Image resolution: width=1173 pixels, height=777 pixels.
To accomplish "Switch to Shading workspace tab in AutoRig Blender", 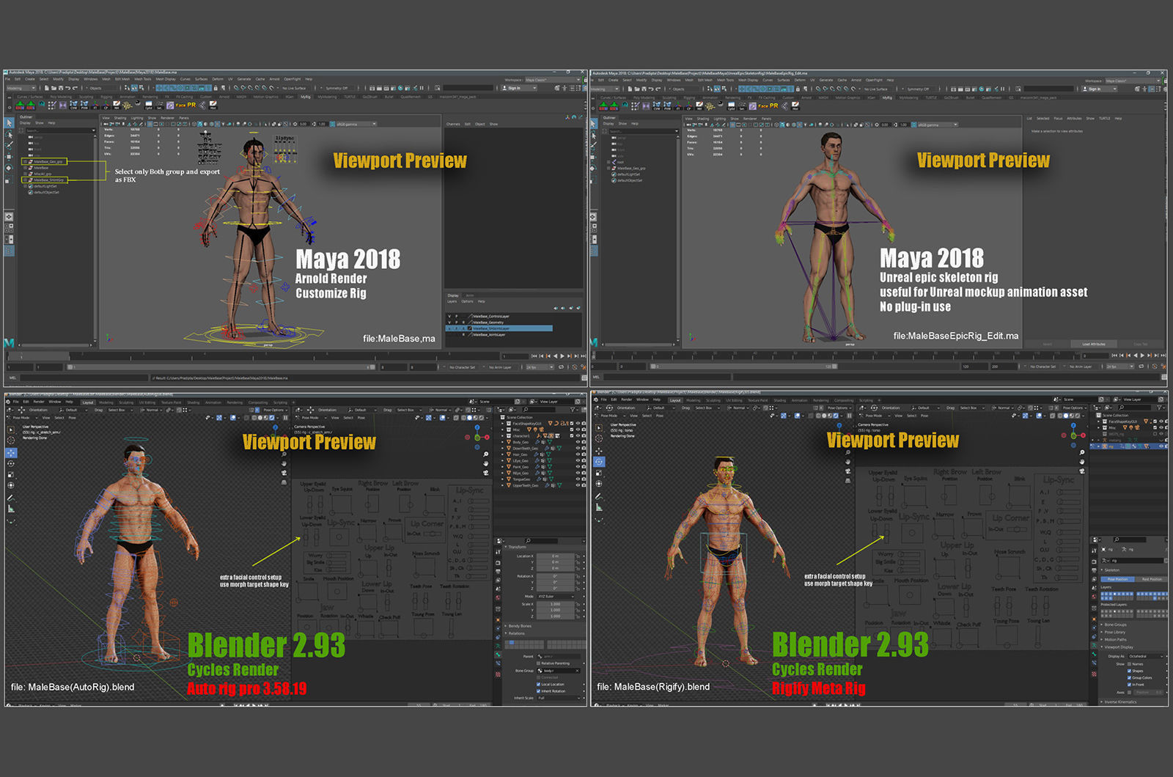I will pyautogui.click(x=194, y=402).
